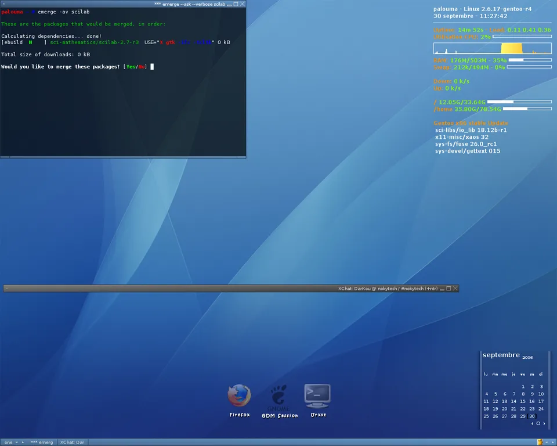Click 'x11-misc/xaos 32' update entry
The image size is (557, 446).
click(x=461, y=137)
